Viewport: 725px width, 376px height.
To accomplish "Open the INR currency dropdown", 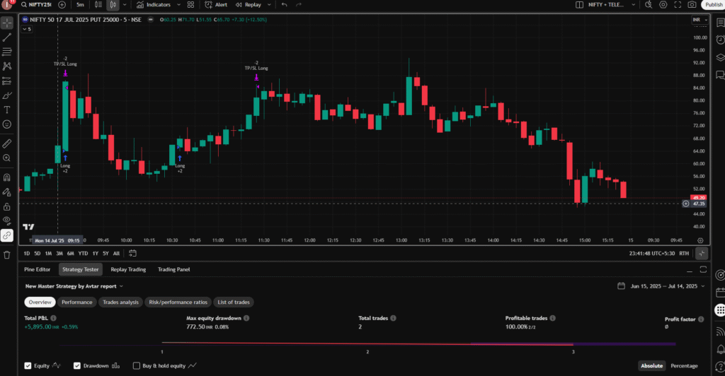I will pos(700,20).
